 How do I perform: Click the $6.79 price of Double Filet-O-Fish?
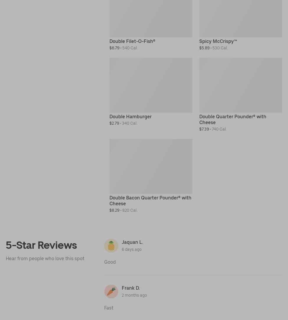[x=114, y=48]
